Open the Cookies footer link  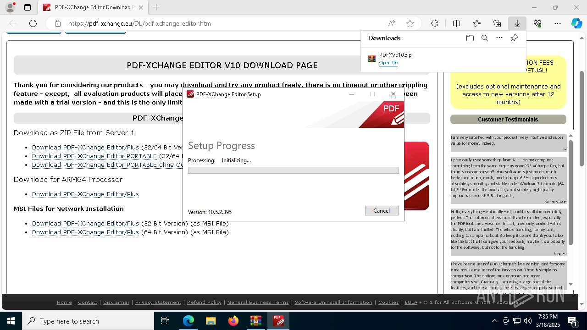tap(388, 302)
